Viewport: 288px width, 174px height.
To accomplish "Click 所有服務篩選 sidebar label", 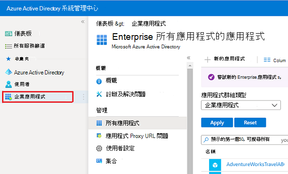I will tap(29, 46).
